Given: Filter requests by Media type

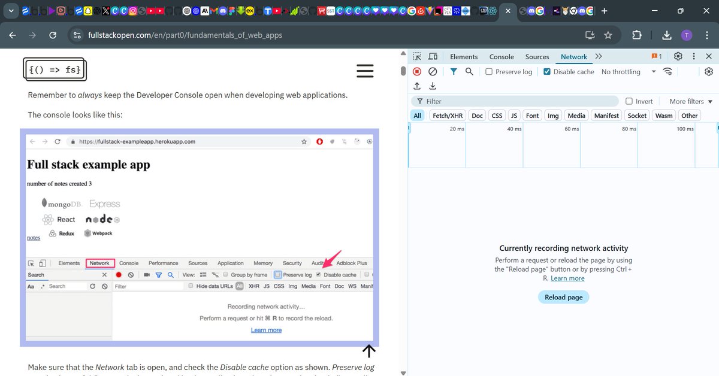Looking at the screenshot, I should (x=576, y=116).
